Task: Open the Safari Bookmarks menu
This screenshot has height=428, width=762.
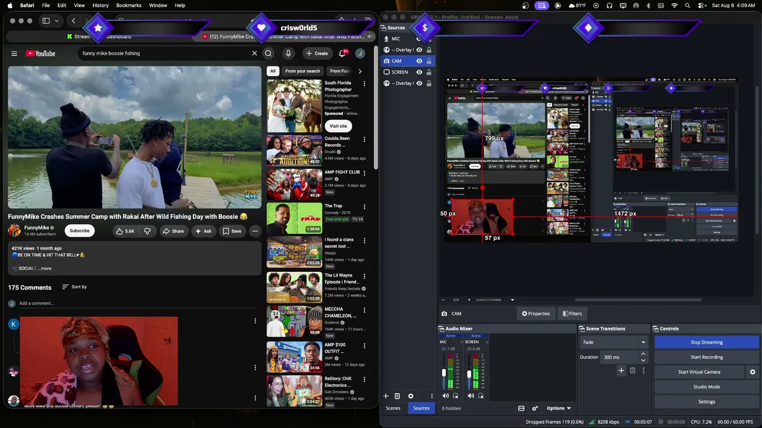Action: pos(129,5)
